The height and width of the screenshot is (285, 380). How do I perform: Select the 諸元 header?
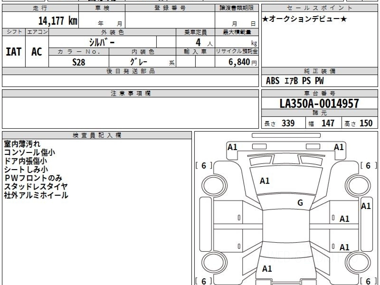tap(320, 113)
